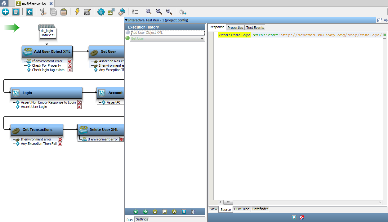Image resolution: width=388 pixels, height=222 pixels.
Task: Select the Get User entry in Execution History
Action: coord(167,39)
